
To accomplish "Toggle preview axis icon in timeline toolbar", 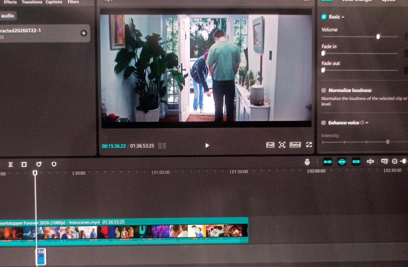I will point(370,161).
